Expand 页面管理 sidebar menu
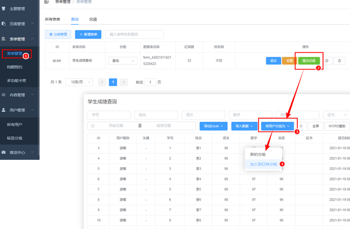Screen dimensions: 350x229 [20, 24]
